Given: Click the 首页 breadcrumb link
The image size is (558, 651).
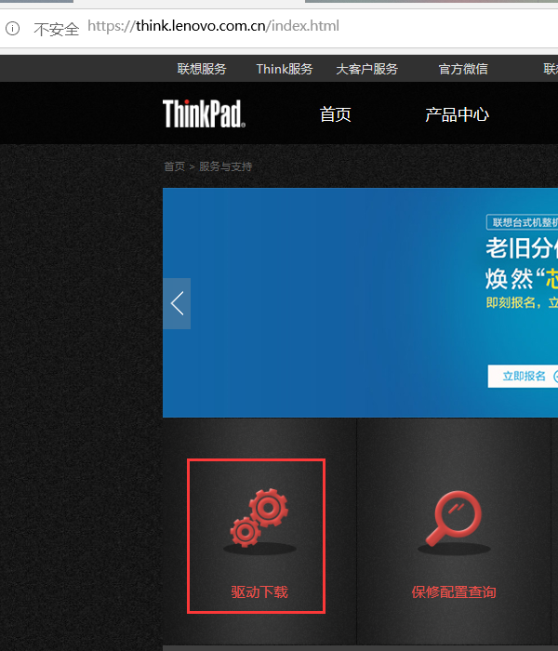Looking at the screenshot, I should [x=175, y=166].
